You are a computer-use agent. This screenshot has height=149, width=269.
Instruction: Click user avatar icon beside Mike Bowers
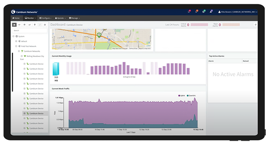(219, 12)
